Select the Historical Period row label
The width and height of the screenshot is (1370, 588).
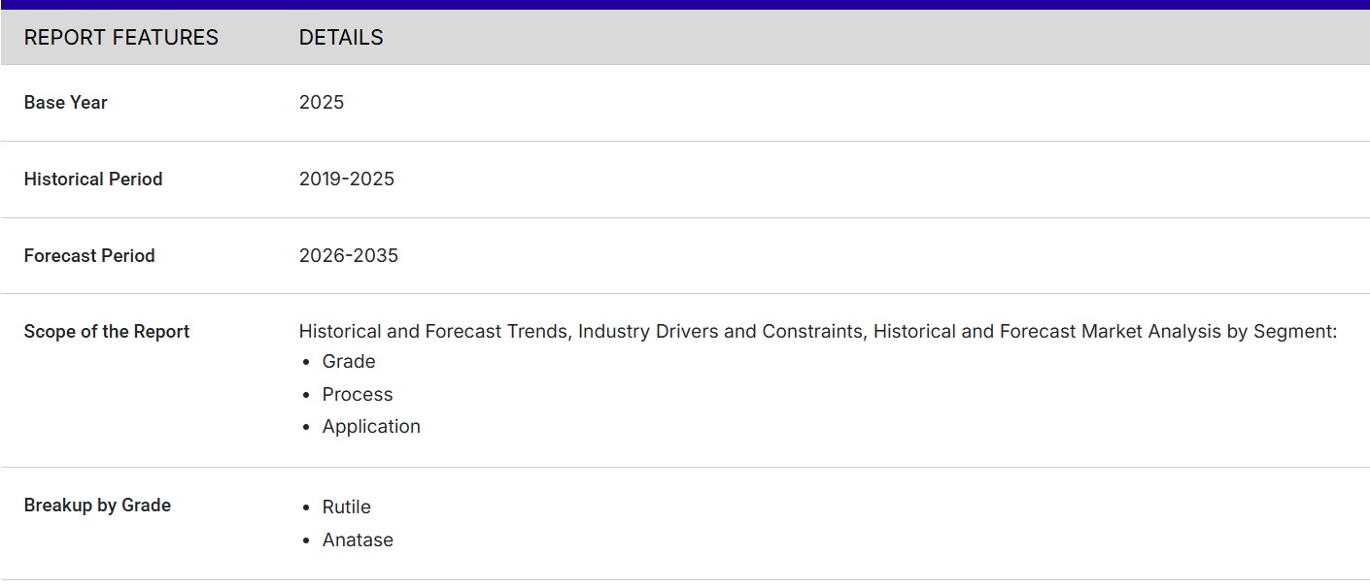click(93, 180)
